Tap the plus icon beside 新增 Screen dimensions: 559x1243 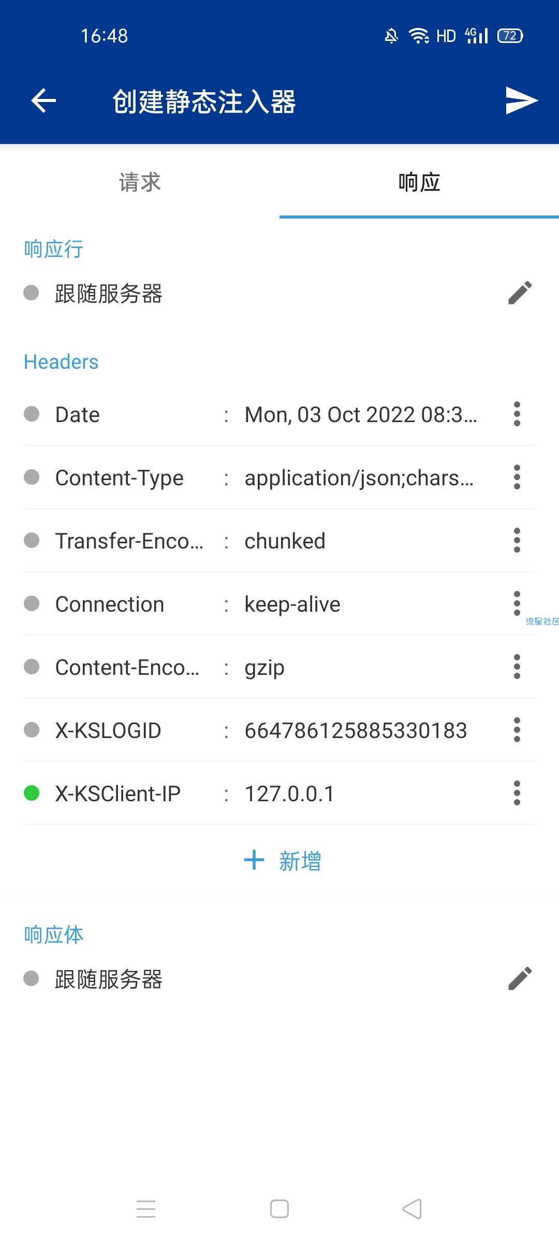[x=254, y=860]
